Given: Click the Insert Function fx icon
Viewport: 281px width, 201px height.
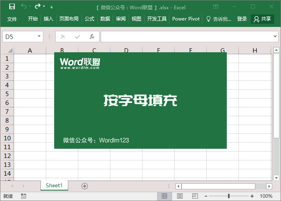Looking at the screenshot, I should pos(92,37).
